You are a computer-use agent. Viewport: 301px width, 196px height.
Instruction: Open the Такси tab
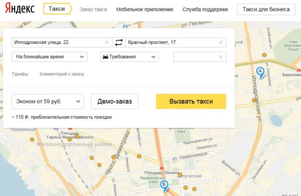pos(58,9)
